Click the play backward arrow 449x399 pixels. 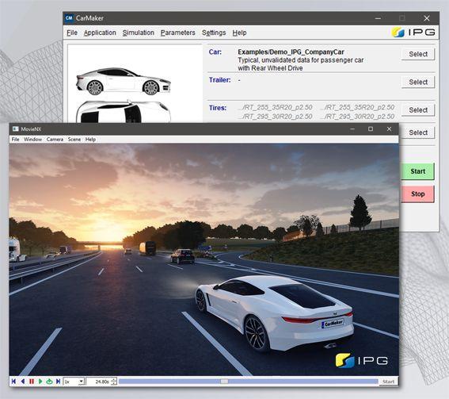(x=23, y=382)
